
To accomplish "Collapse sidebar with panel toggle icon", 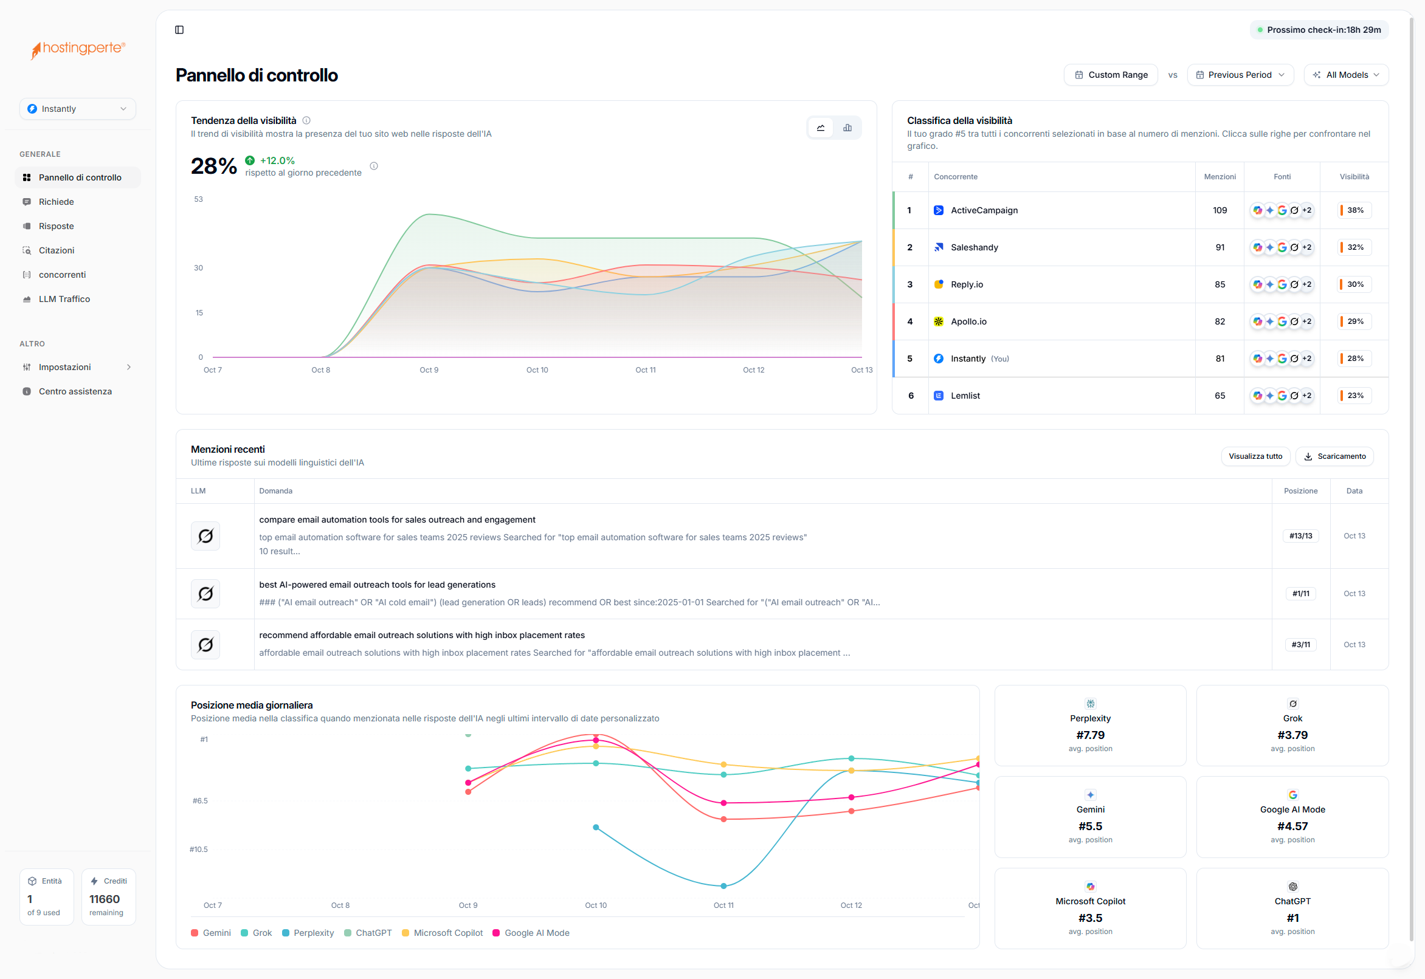I will click(x=179, y=29).
